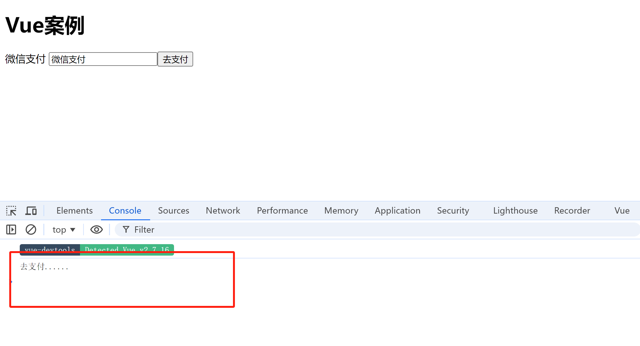
Task: Open the Network tab
Action: pyautogui.click(x=223, y=211)
